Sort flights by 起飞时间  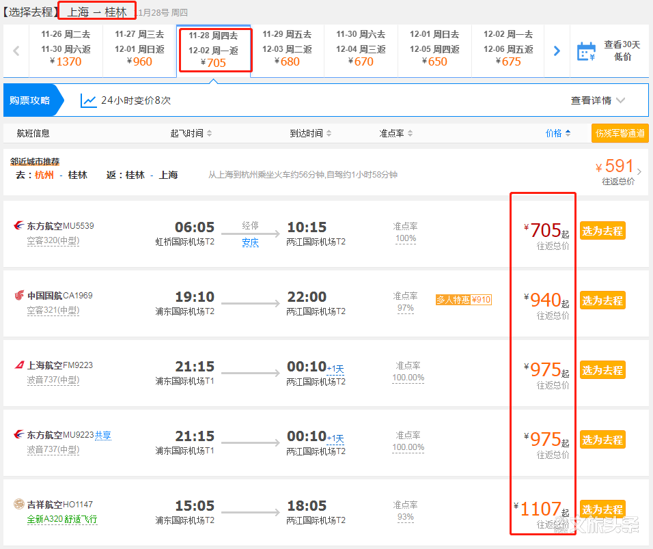[x=191, y=133]
